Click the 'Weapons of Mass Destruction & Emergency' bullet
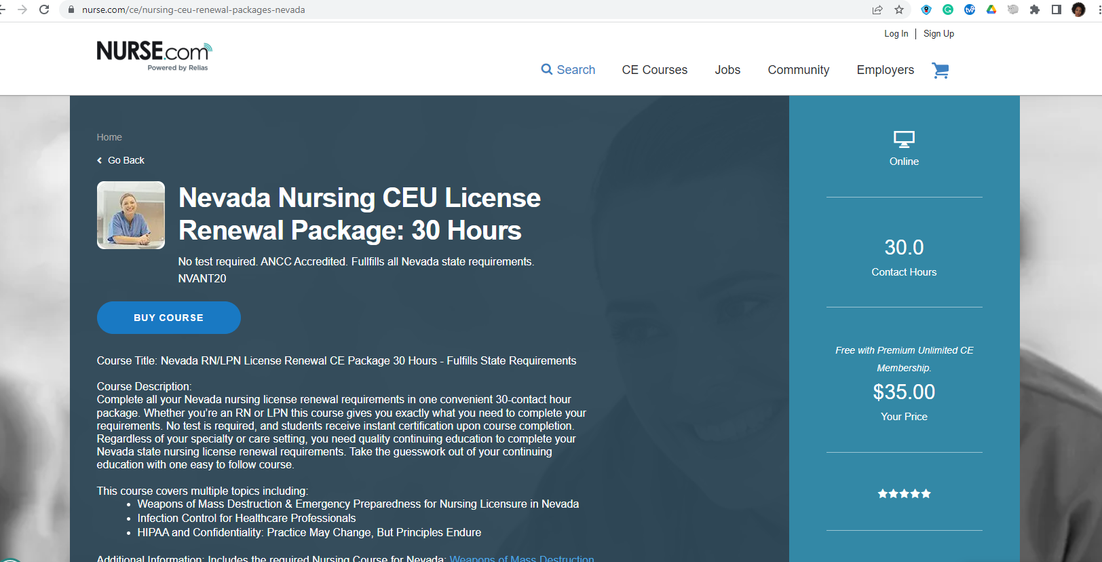1102x562 pixels. coord(358,504)
